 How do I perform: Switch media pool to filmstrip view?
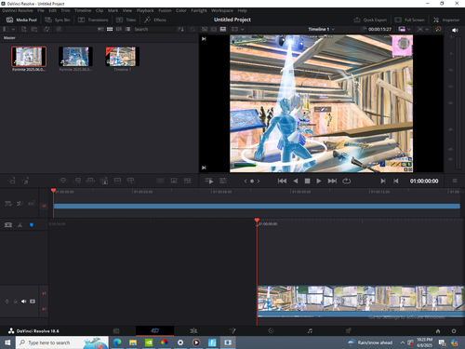coord(119,29)
